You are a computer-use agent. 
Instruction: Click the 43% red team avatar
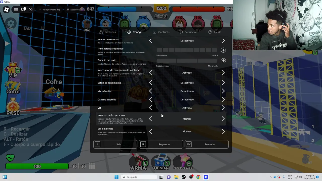[179, 24]
